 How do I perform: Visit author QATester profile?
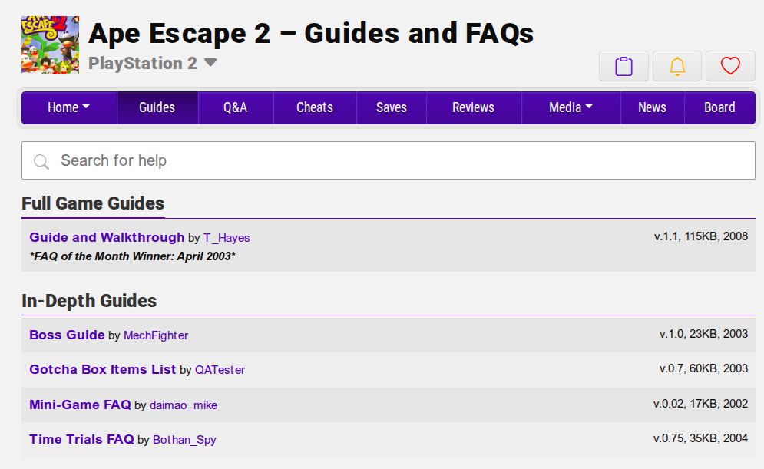coord(220,370)
